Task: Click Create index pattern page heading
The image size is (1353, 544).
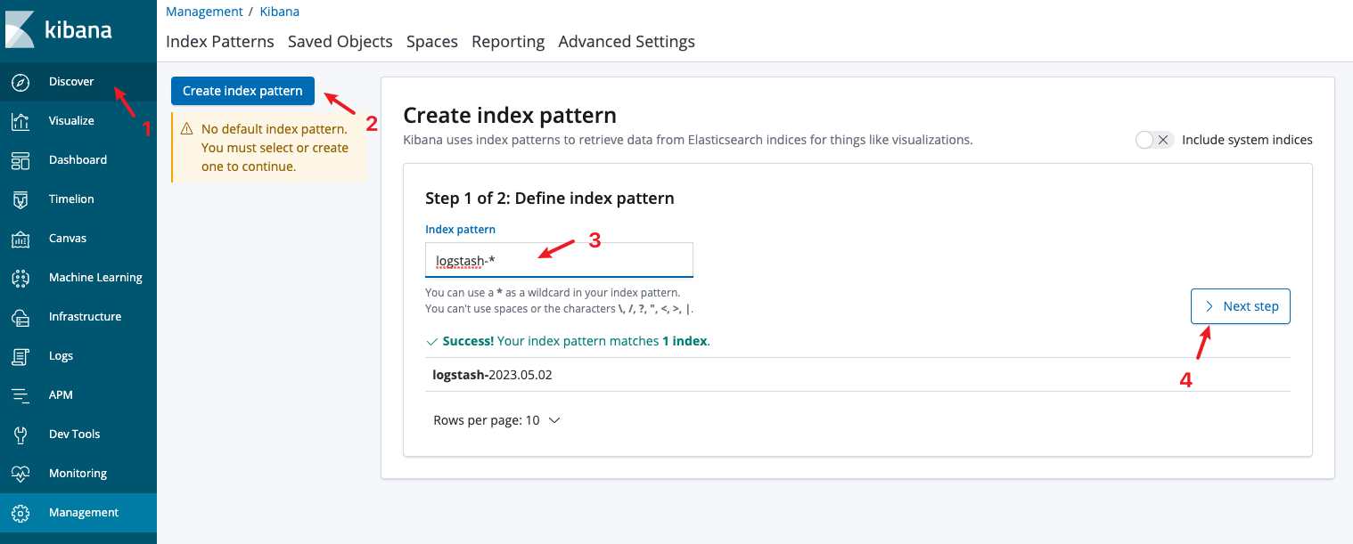Action: click(510, 115)
